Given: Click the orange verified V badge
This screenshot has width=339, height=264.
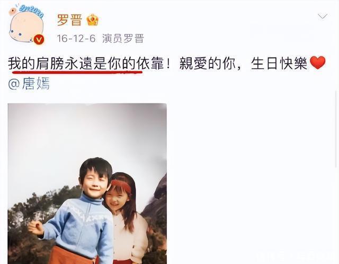Looking at the screenshot, I should point(39,40).
